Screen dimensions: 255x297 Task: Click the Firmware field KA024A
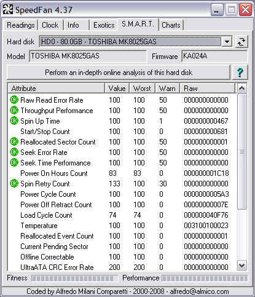click(x=214, y=56)
